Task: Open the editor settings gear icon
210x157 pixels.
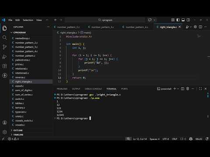Action: pyautogui.click(x=195, y=27)
